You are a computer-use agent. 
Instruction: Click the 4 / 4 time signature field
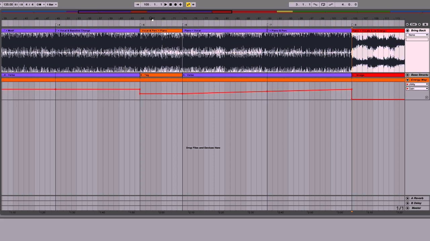pyautogui.click(x=29, y=4)
